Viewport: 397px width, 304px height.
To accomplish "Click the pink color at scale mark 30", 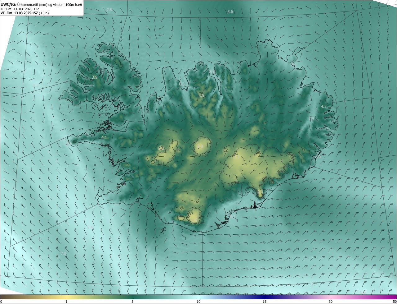I will [331, 297].
